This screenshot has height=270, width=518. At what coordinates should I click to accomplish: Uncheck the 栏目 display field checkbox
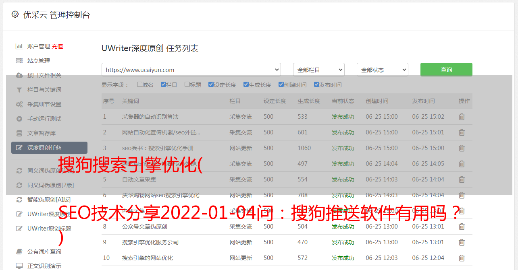(163, 85)
